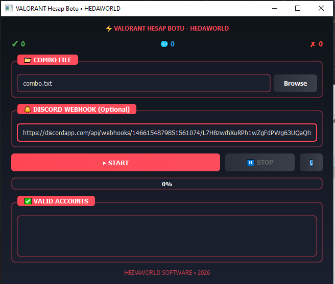Click the 'VALORANT HESAP BOTU - HEDAWORLD' heading
This screenshot has width=335, height=284.
click(171, 29)
